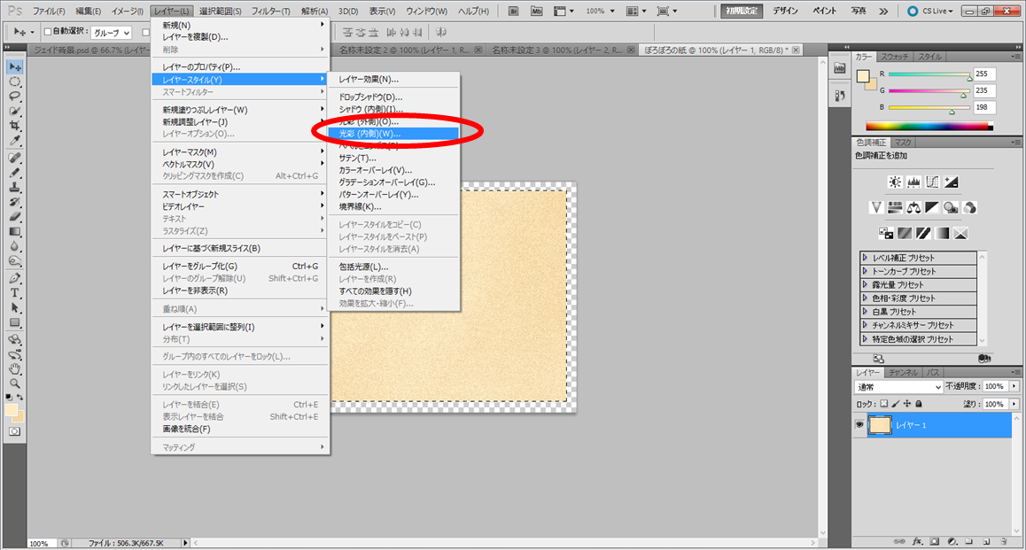Click the fx layer style icon

pyautogui.click(x=918, y=541)
